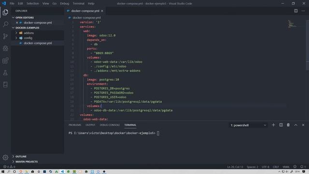Screen dimensions: 309x174
Task: Click the VS Code logo in title bar
Action: pos(4,3)
